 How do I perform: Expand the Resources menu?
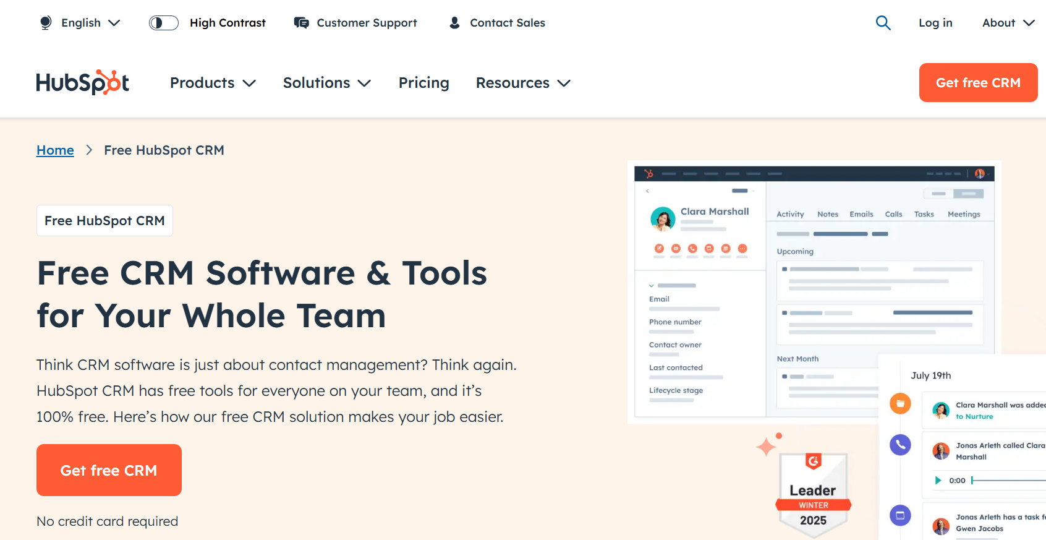(x=523, y=83)
